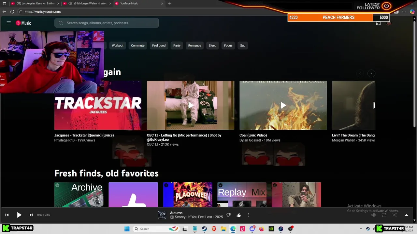Select the Feel good mood chip
Viewport: 417px width, 234px height.
[159, 45]
